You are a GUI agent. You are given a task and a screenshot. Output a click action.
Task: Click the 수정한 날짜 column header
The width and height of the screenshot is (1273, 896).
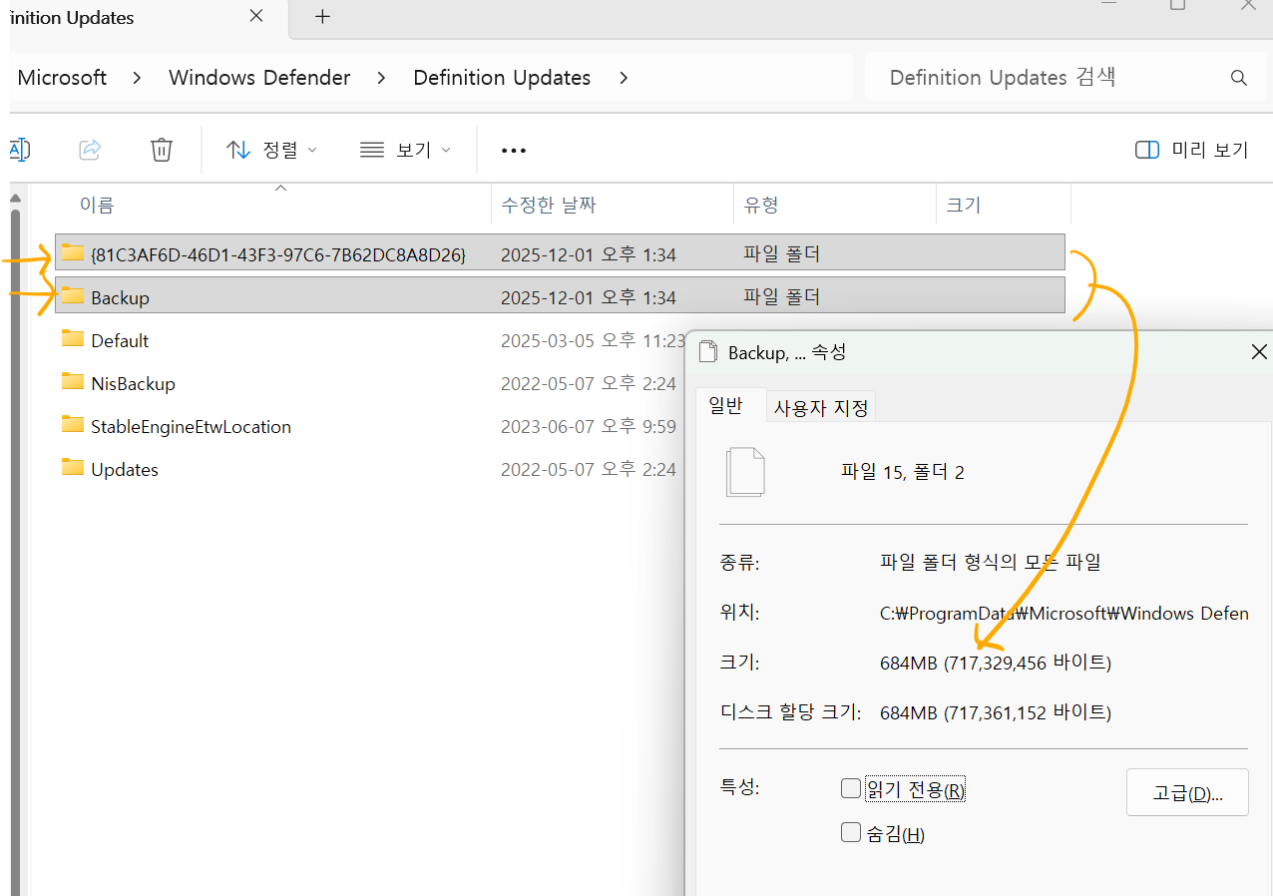click(548, 205)
